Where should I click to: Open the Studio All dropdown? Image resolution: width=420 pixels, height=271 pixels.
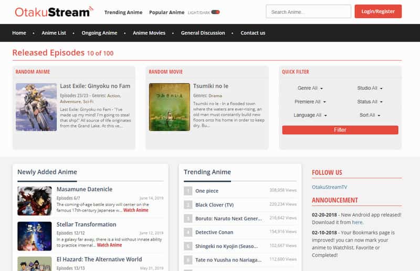point(370,88)
